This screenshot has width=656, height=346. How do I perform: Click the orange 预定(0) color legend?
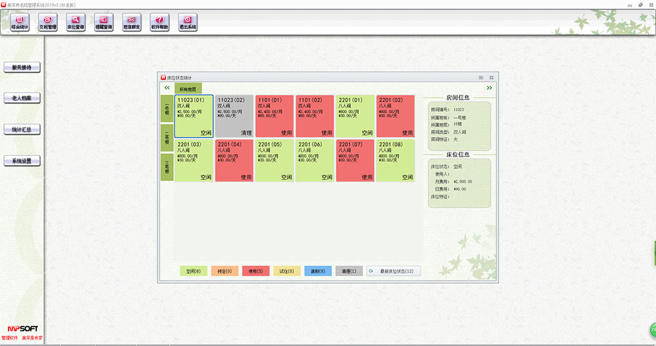click(x=224, y=271)
